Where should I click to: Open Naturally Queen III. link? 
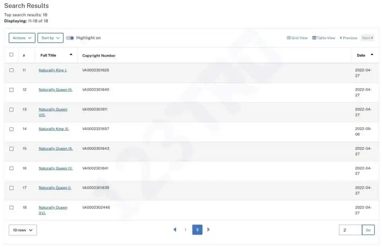(56, 90)
